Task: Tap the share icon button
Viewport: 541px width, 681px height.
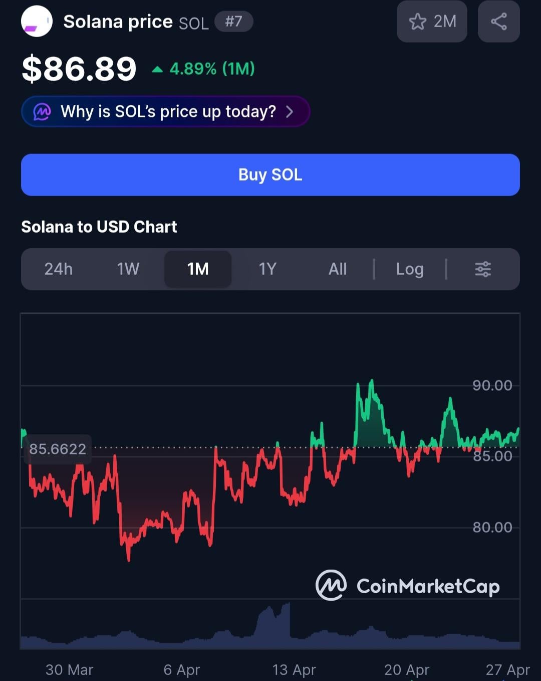Action: pos(498,22)
